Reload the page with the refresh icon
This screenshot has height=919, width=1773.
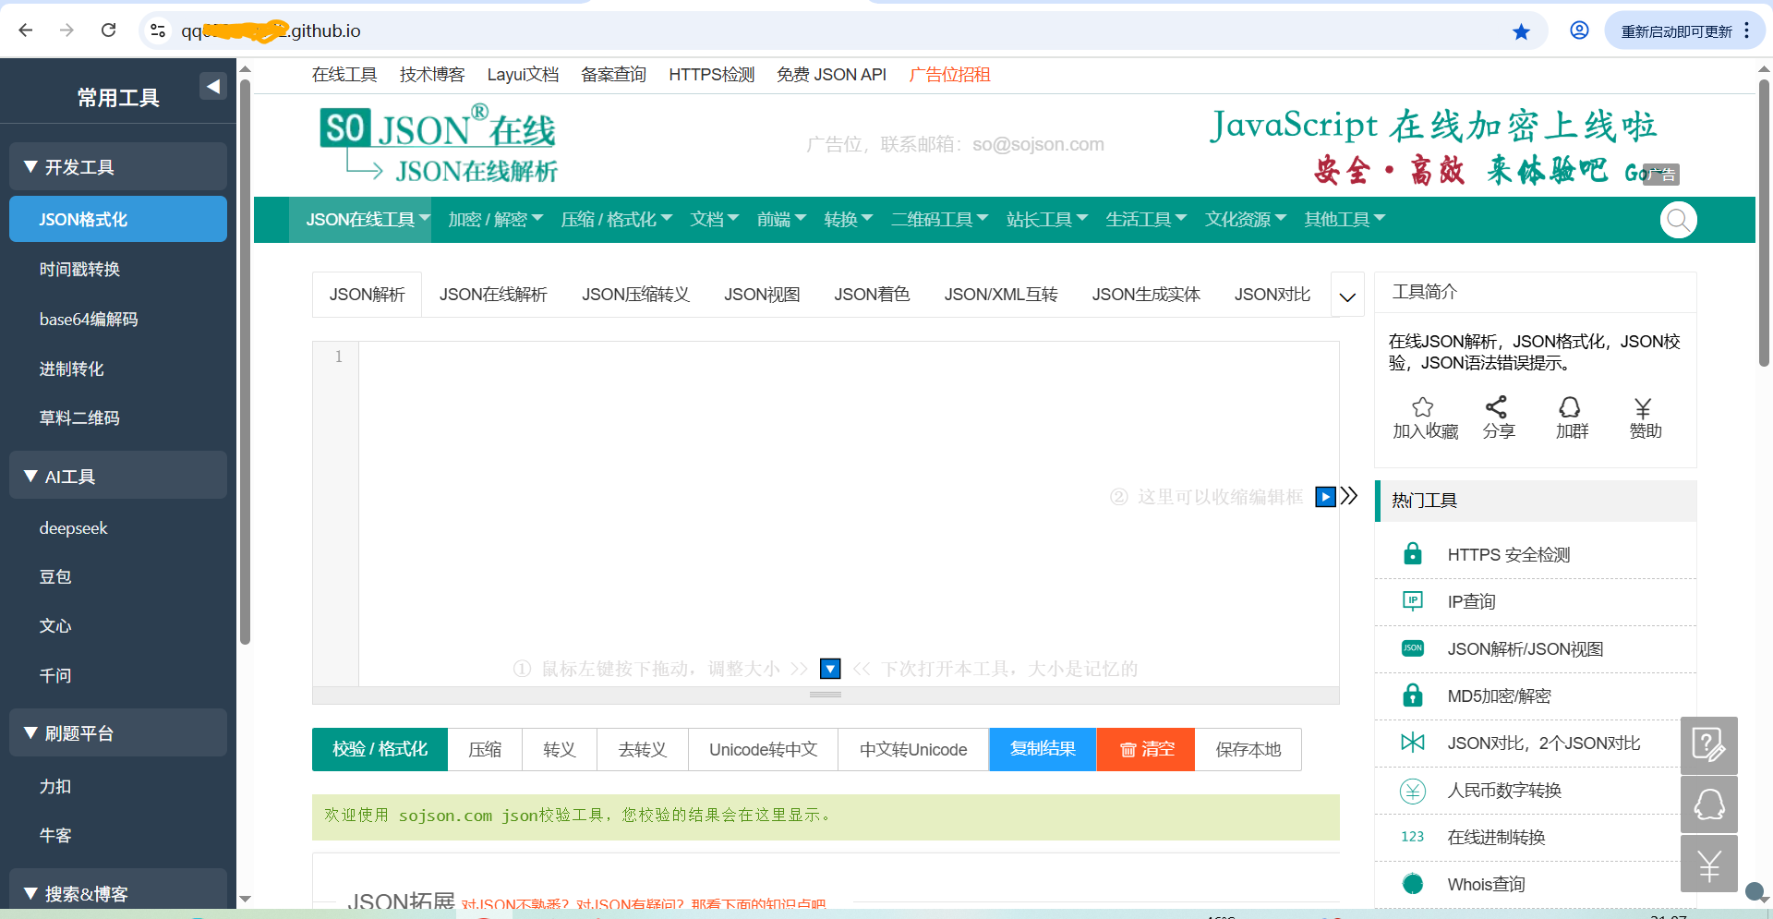click(108, 30)
